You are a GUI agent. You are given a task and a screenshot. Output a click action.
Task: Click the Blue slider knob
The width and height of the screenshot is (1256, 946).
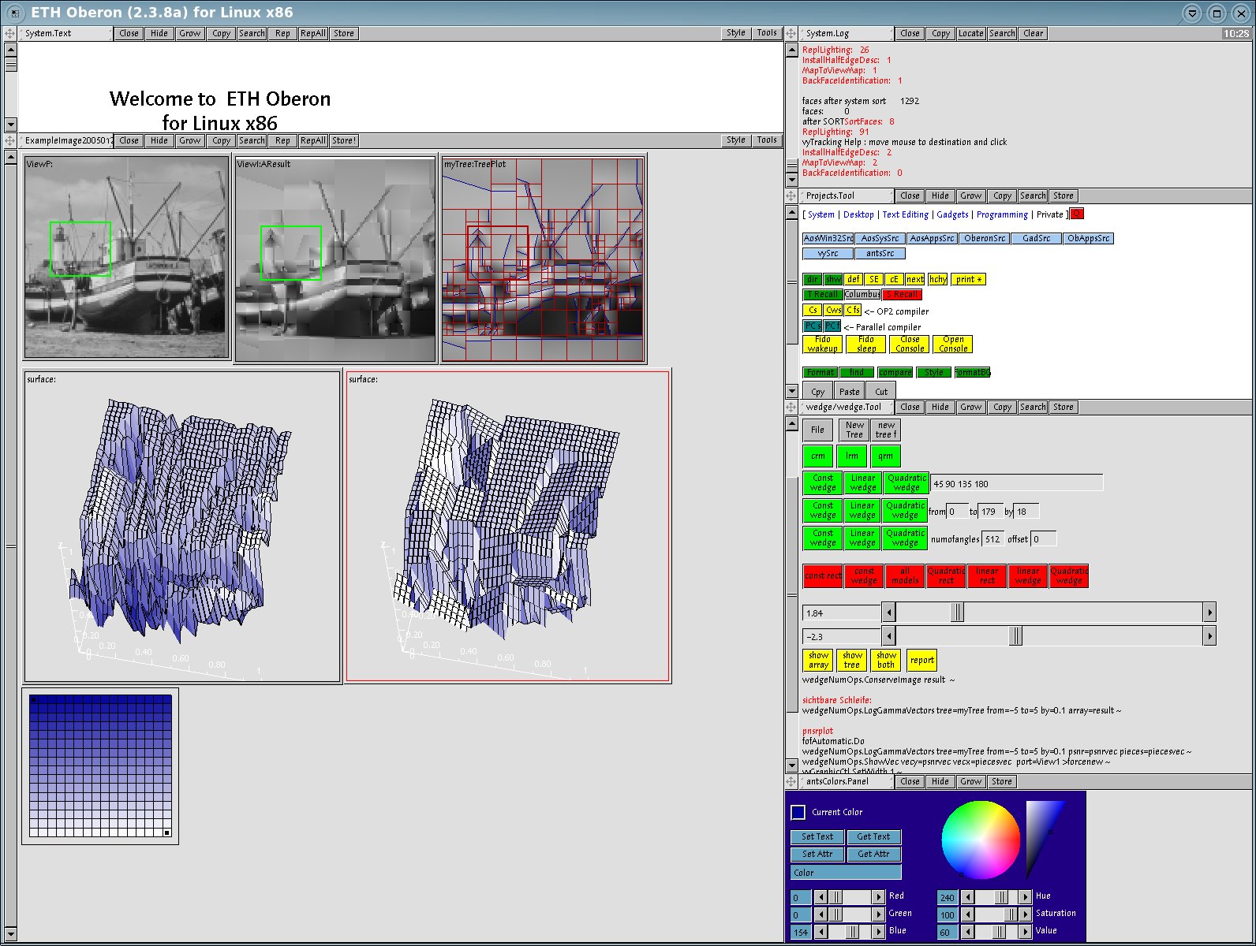click(x=852, y=932)
